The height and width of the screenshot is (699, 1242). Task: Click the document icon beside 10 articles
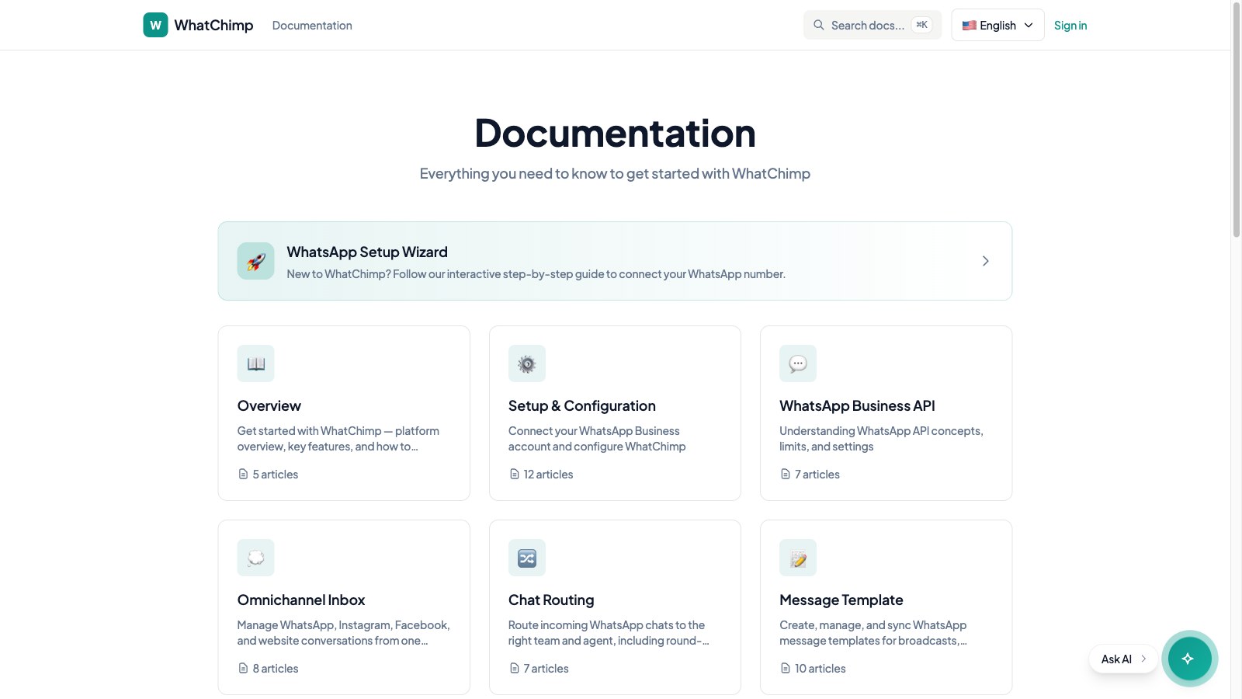[785, 668]
